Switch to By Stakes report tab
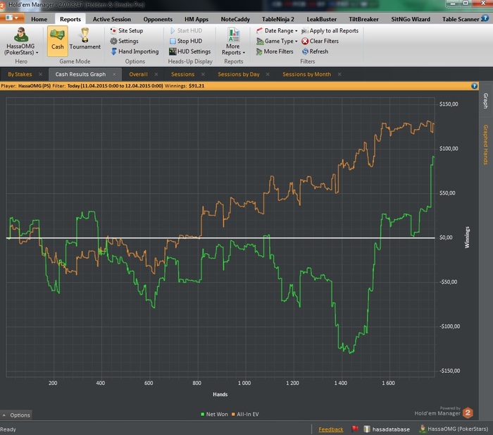 pyautogui.click(x=20, y=74)
